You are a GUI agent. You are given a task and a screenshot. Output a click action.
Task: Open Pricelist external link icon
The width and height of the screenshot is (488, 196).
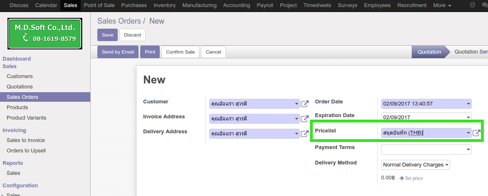pos(476,133)
